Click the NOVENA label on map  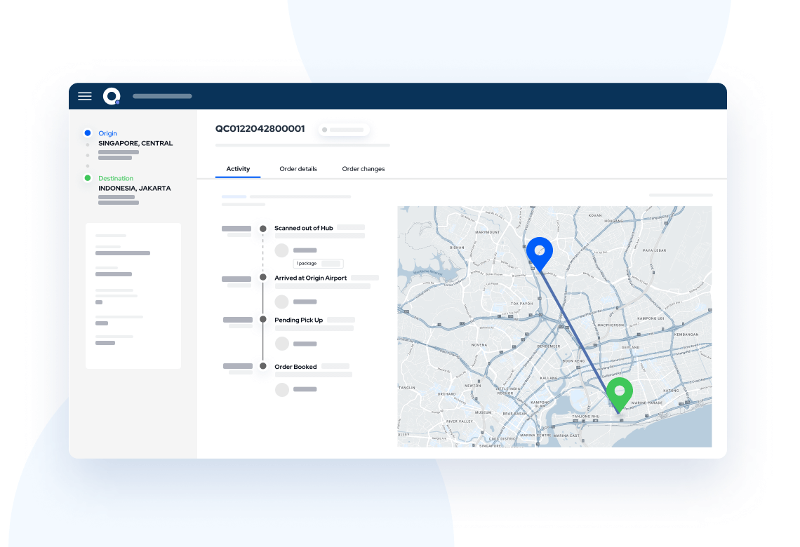pos(479,345)
